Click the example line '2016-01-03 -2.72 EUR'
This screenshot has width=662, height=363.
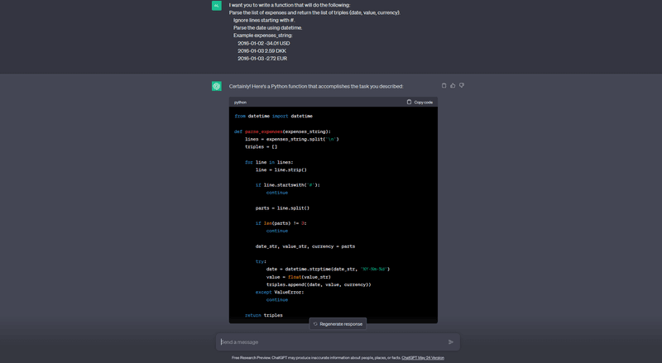coord(262,58)
